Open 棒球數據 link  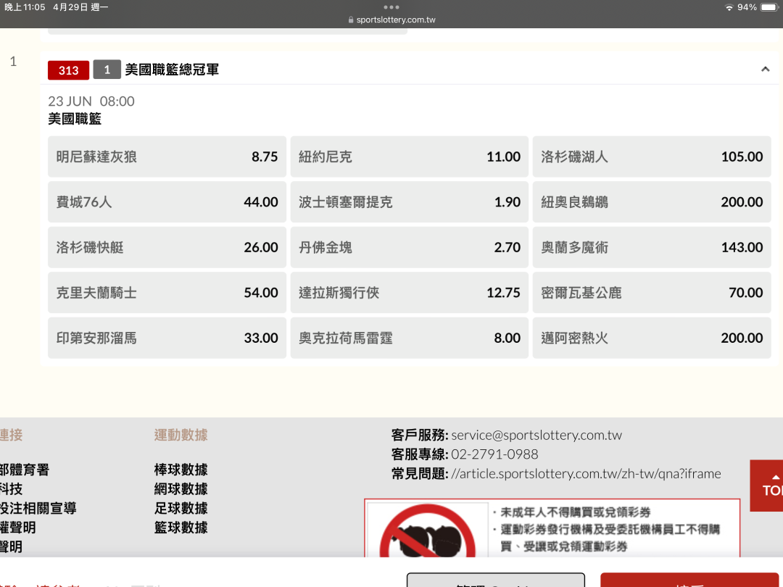click(x=181, y=470)
